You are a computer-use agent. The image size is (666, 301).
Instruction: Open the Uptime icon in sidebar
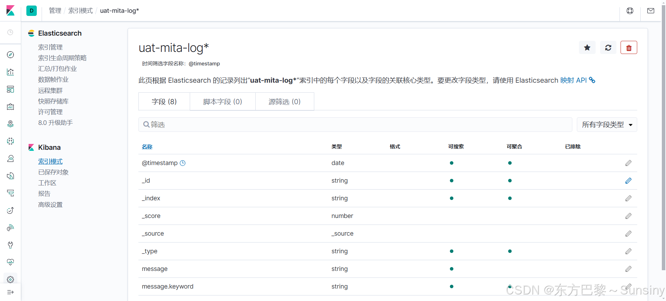pyautogui.click(x=10, y=210)
